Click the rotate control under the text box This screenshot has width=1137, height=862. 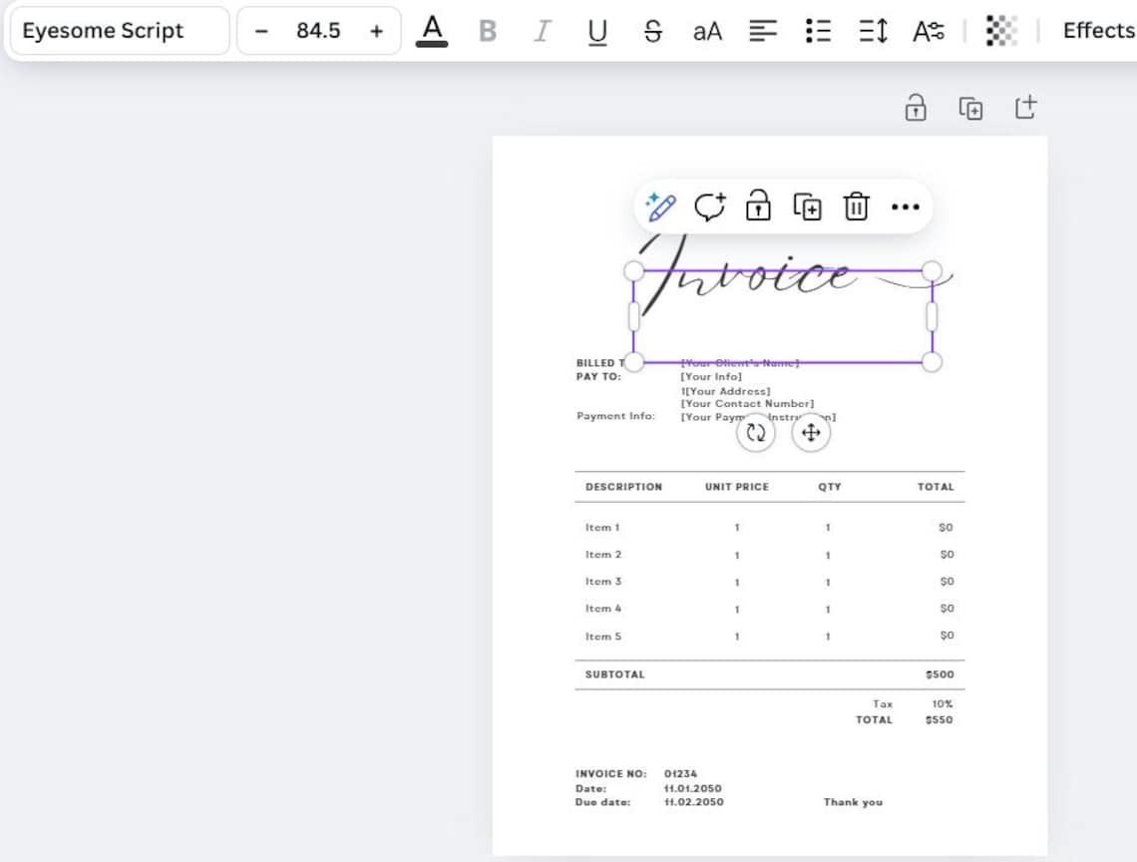(755, 432)
